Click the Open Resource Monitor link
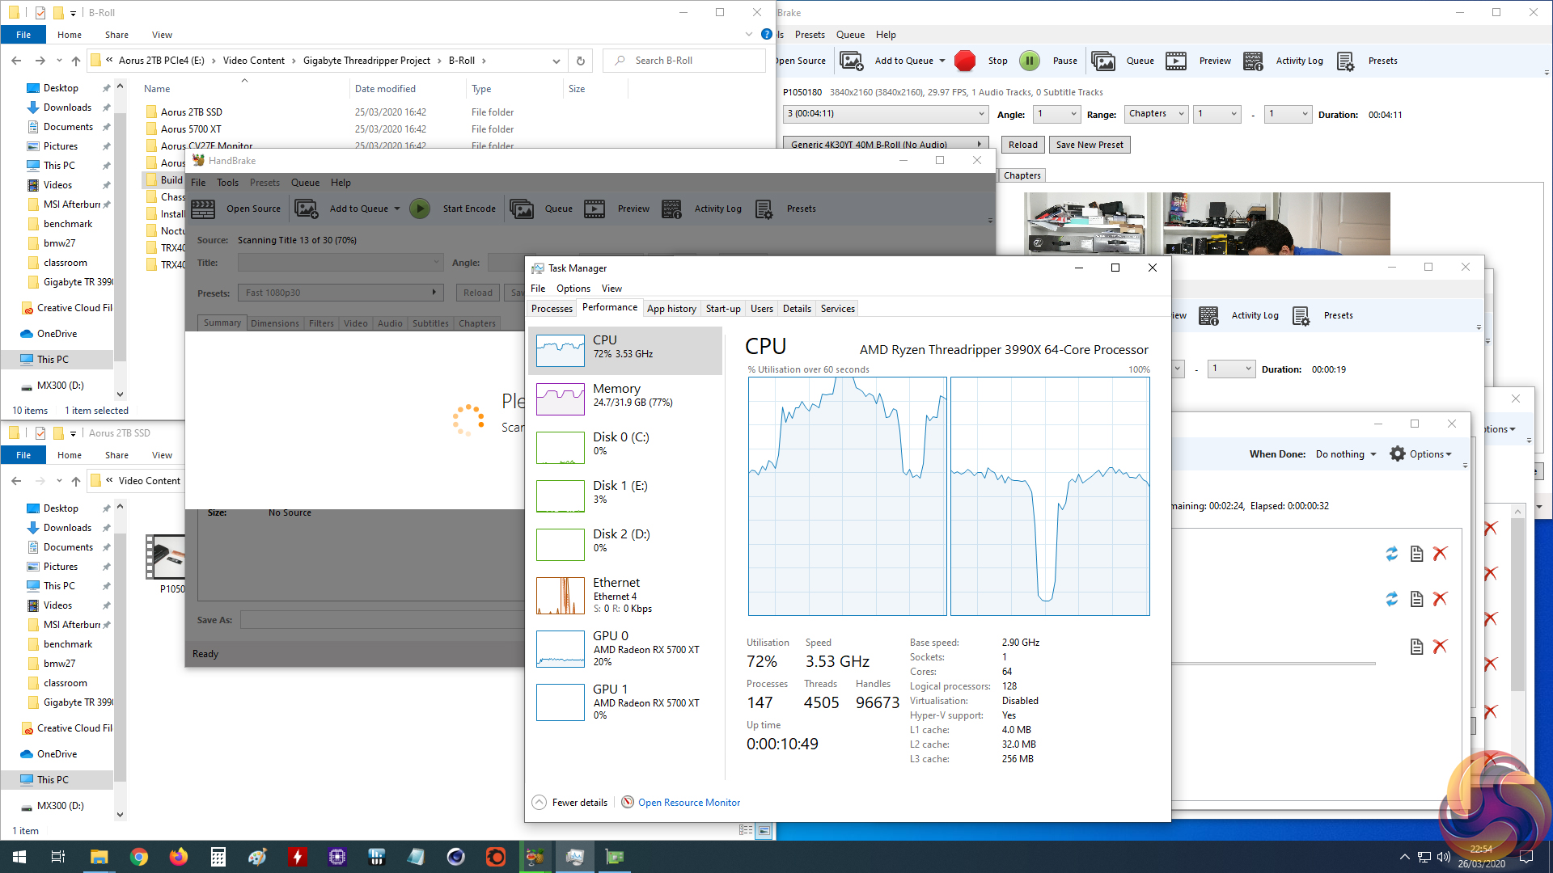The height and width of the screenshot is (873, 1553). (688, 803)
